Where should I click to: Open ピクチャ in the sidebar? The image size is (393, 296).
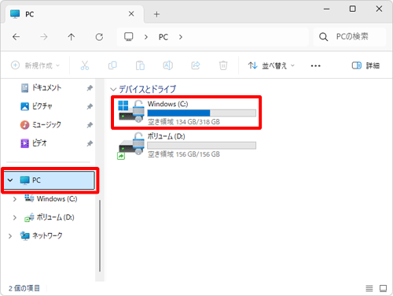(x=37, y=106)
